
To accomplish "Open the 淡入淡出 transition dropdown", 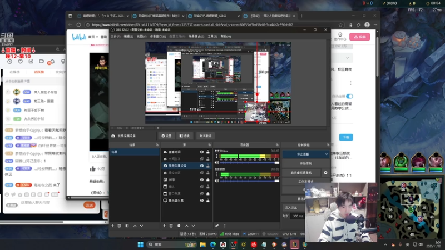I will (293, 208).
